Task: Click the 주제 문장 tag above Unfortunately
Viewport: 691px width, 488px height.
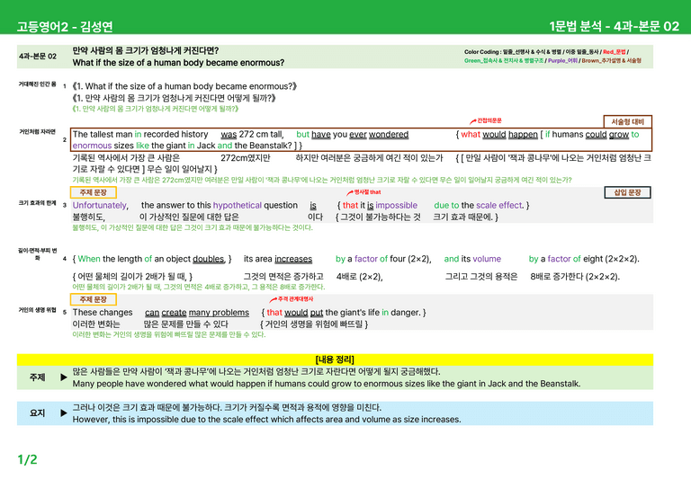Action: [x=94, y=192]
